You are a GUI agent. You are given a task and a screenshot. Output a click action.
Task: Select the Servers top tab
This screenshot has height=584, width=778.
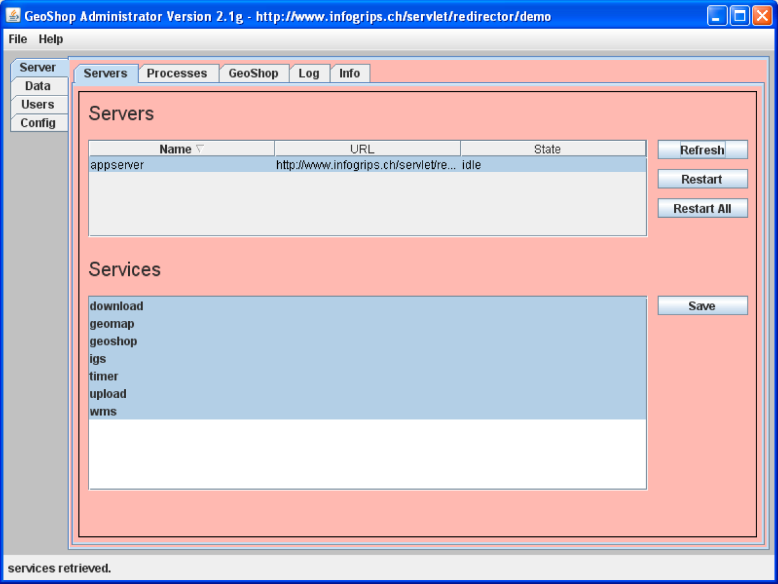pos(106,73)
